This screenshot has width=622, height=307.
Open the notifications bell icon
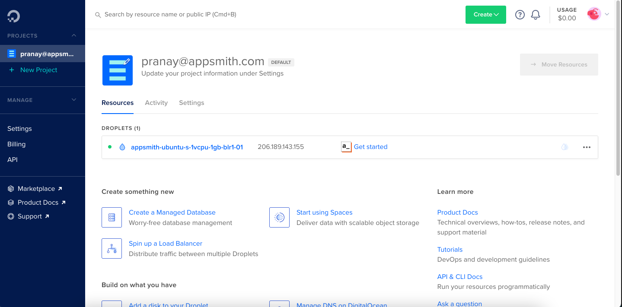pos(536,15)
